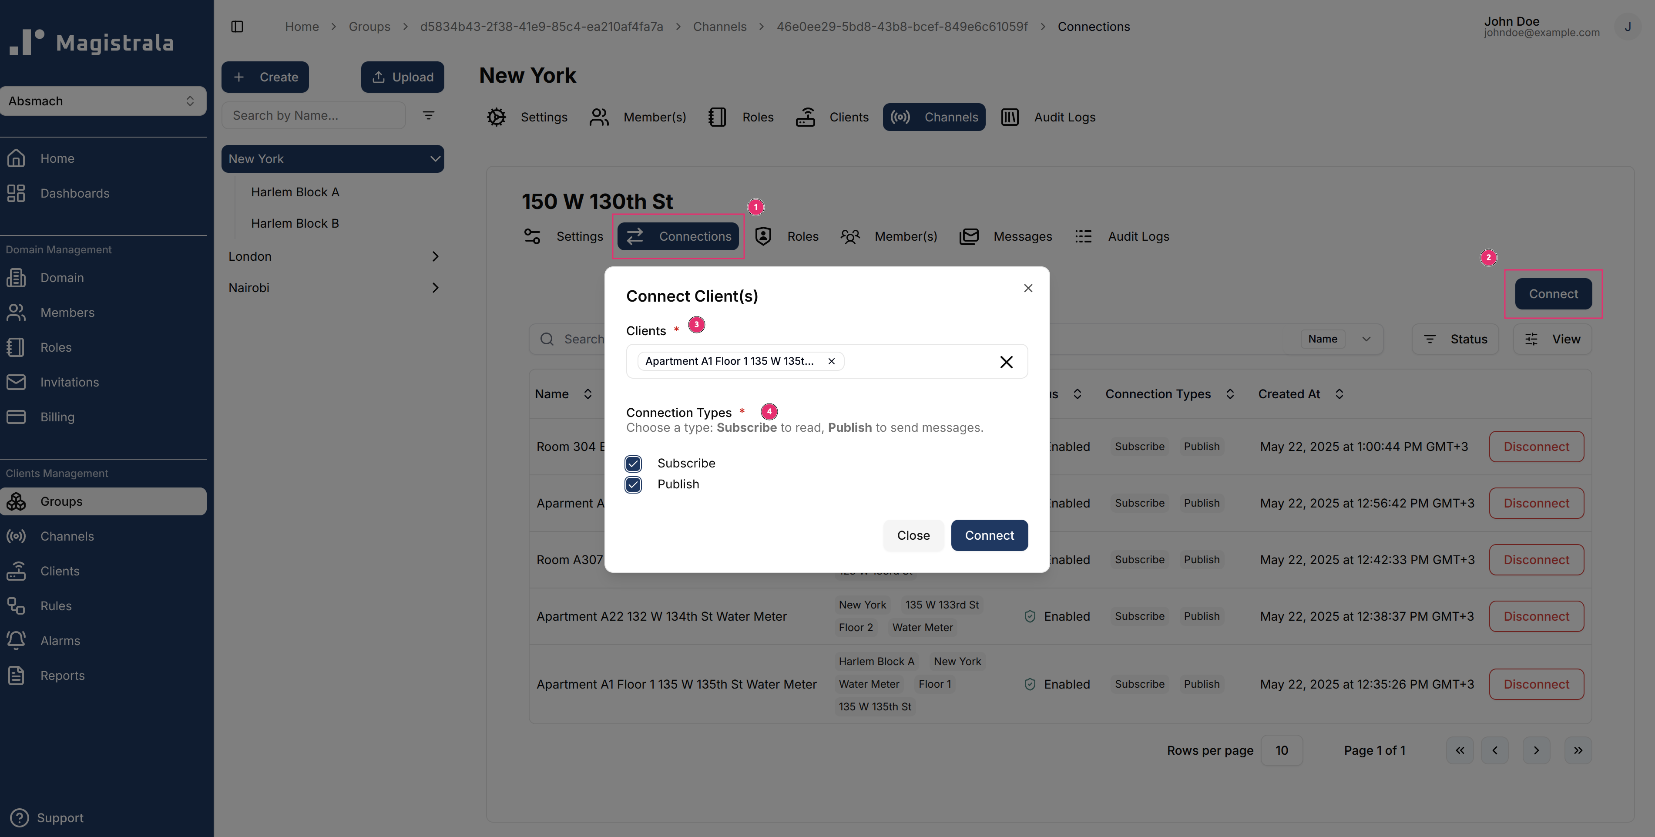Close the Connect Client(s) dialog with Close button
Image resolution: width=1655 pixels, height=837 pixels.
[x=913, y=535]
